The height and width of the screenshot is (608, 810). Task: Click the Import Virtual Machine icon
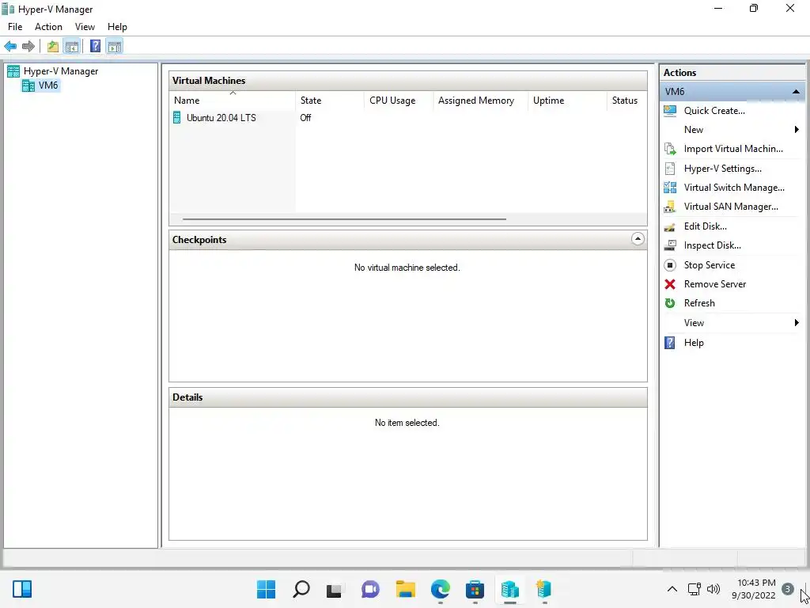pos(670,149)
